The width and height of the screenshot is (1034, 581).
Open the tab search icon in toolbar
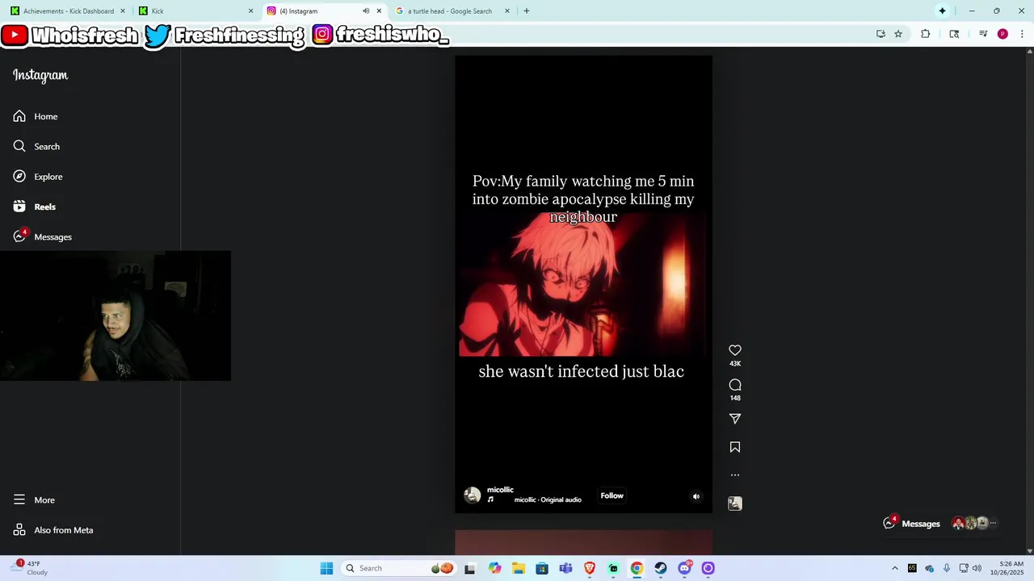pyautogui.click(x=954, y=34)
